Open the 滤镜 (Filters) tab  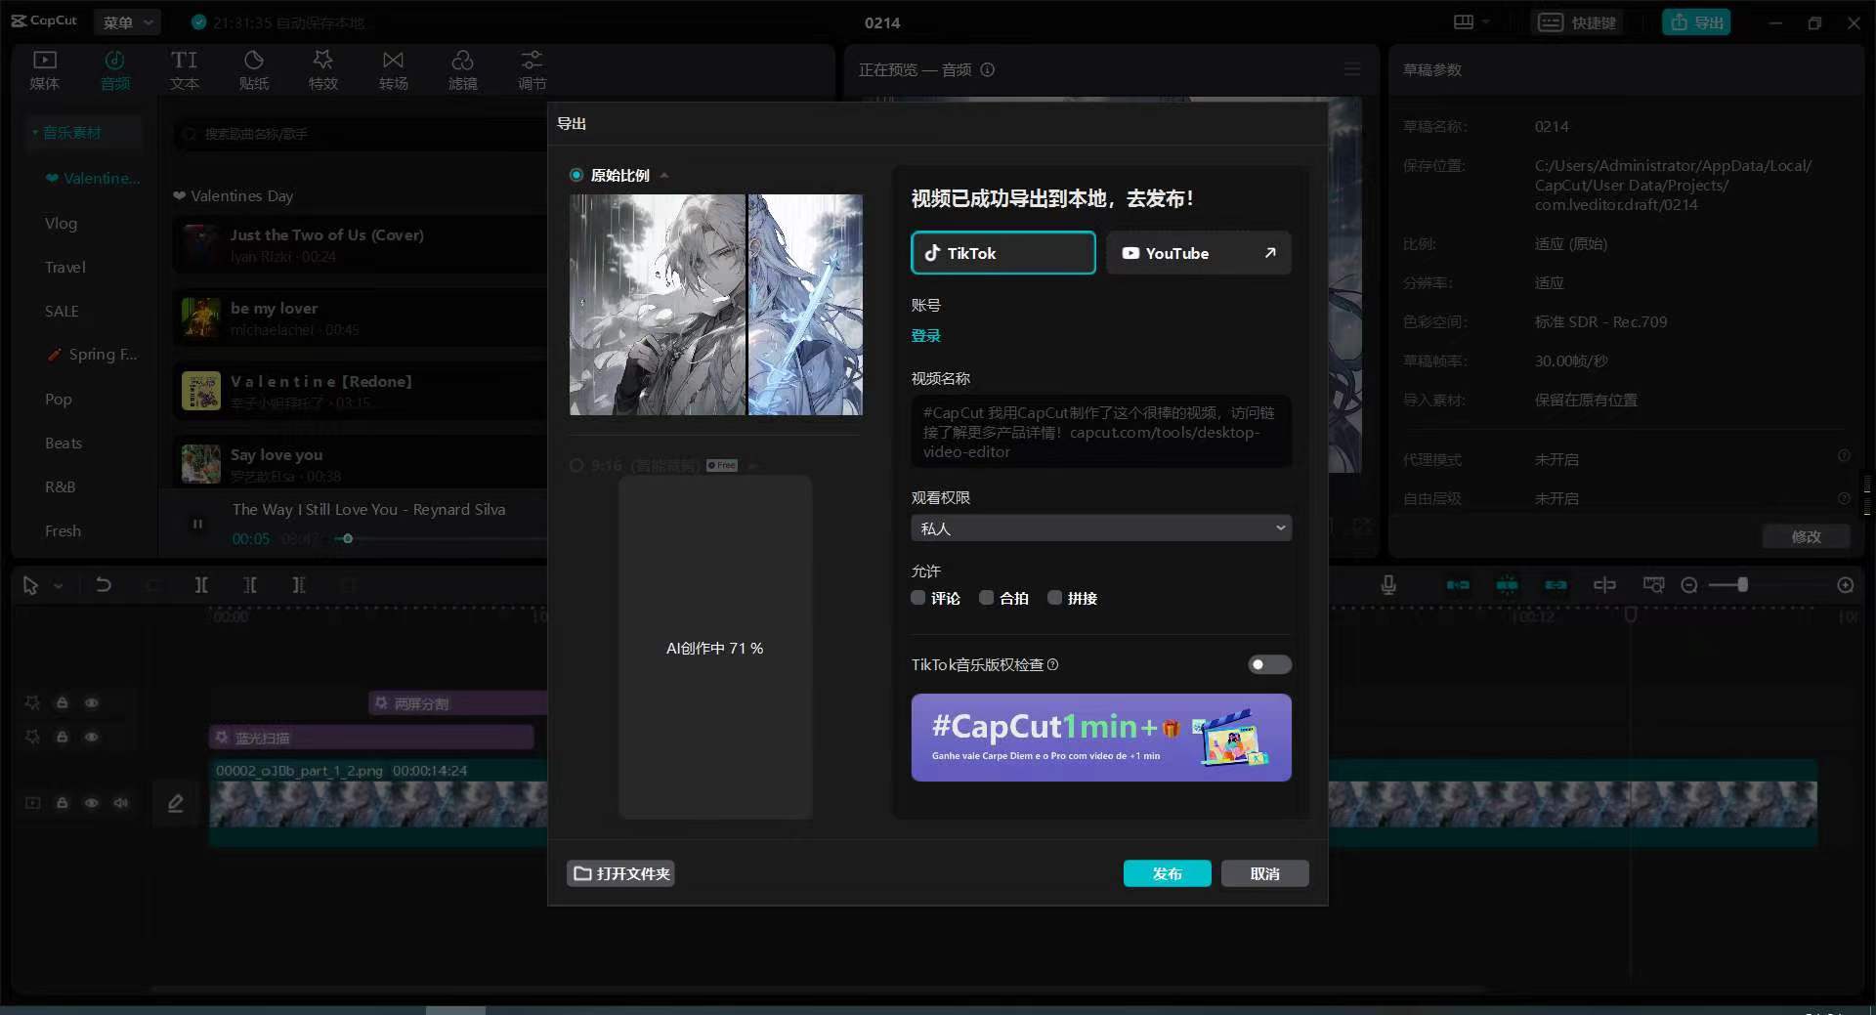[462, 70]
